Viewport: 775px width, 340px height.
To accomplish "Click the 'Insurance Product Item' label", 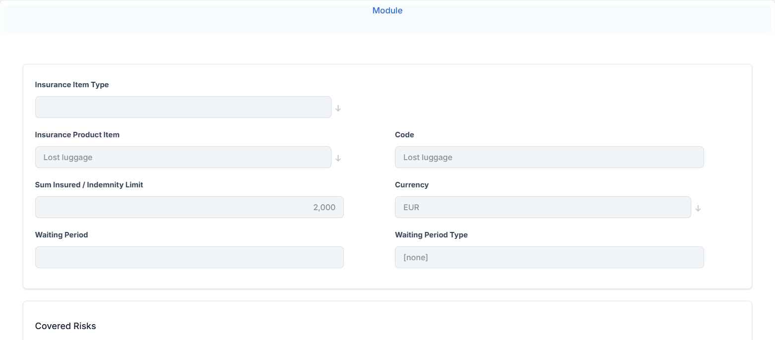I will click(77, 135).
